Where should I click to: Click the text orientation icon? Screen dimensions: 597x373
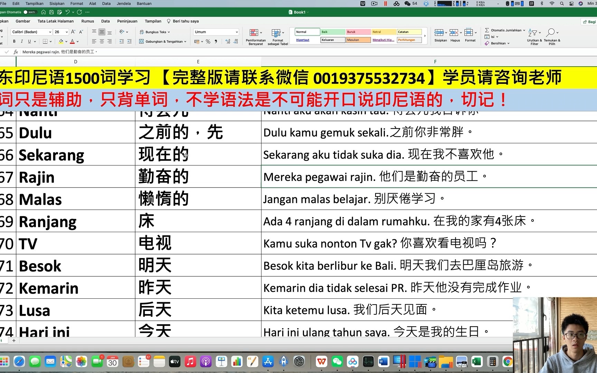coord(122,32)
